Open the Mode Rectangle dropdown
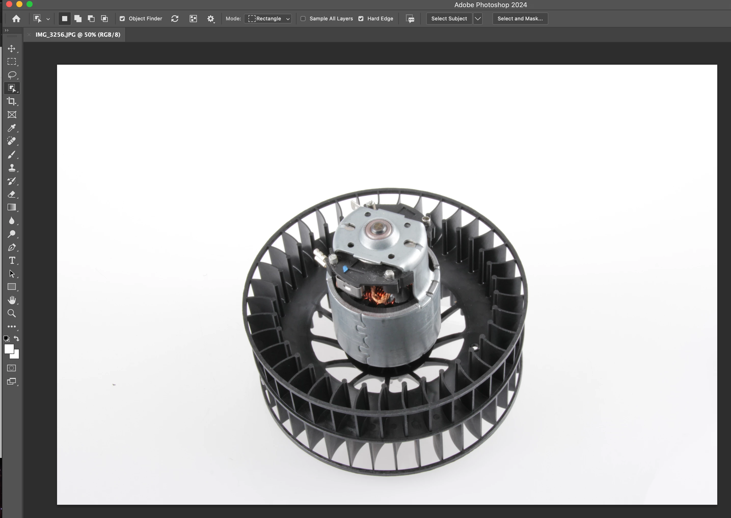Viewport: 731px width, 518px height. [x=269, y=19]
